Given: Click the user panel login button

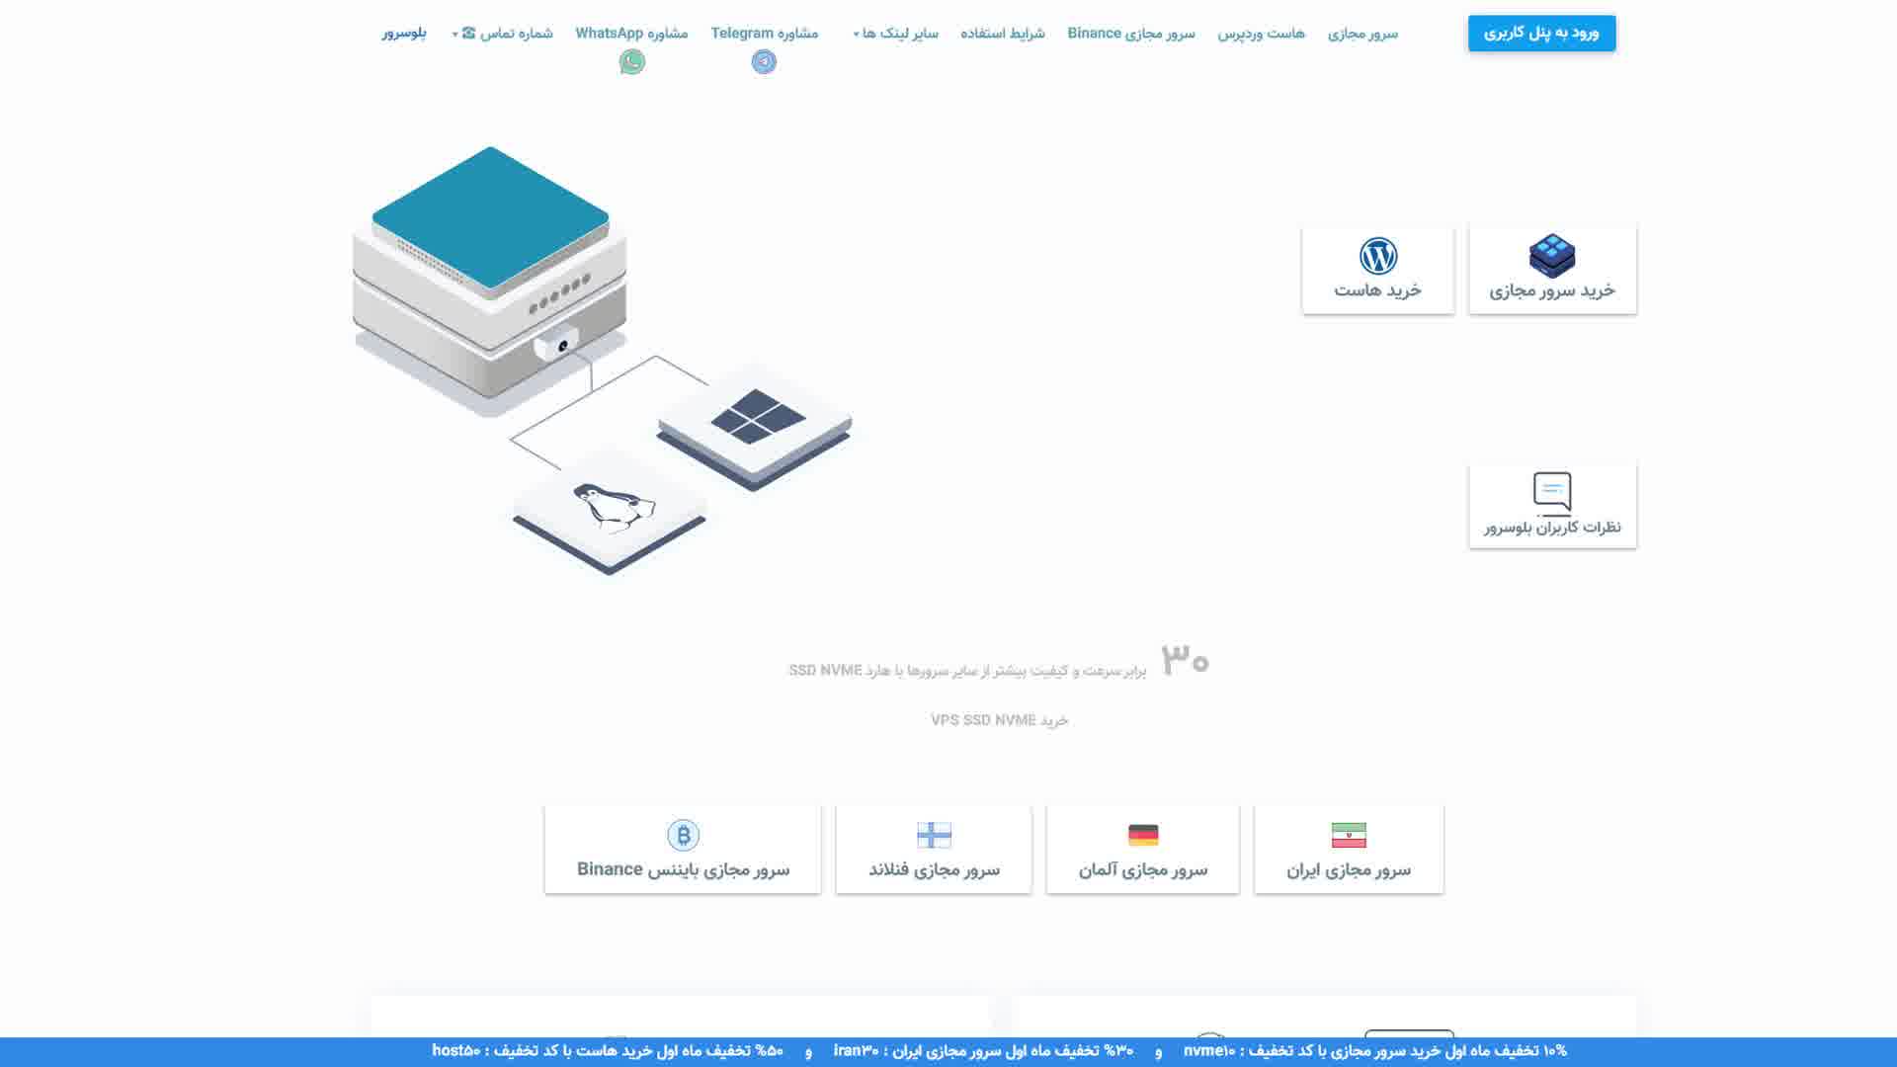Looking at the screenshot, I should pos(1541,33).
